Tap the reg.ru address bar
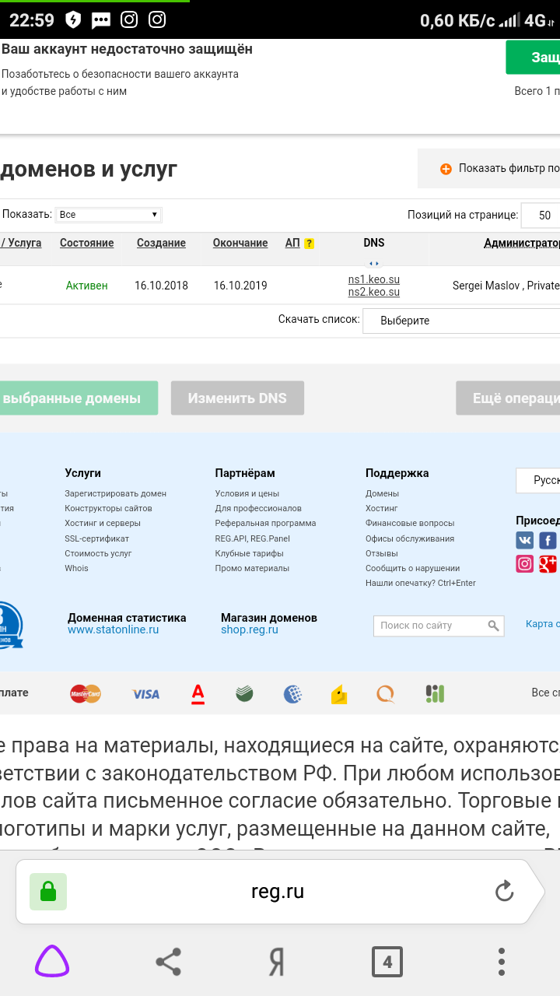Screen dimensions: 560x996 (278, 891)
